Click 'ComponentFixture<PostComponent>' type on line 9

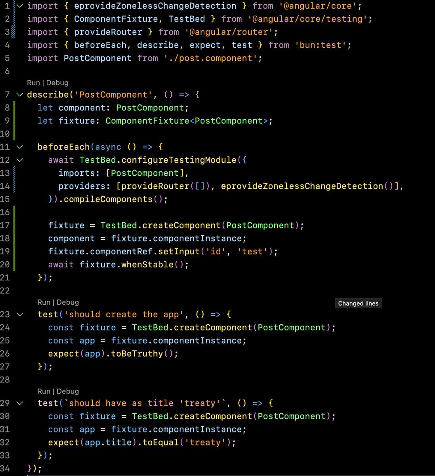(187, 121)
